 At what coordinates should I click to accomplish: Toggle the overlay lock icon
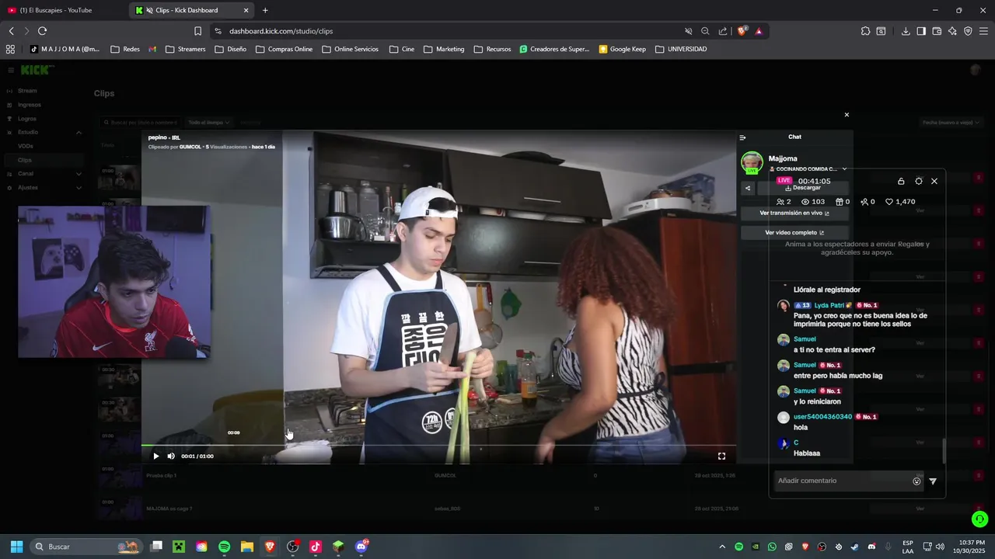click(901, 181)
